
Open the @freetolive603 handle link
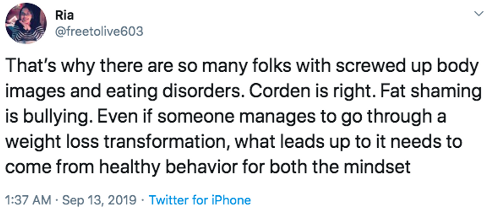pyautogui.click(x=99, y=32)
